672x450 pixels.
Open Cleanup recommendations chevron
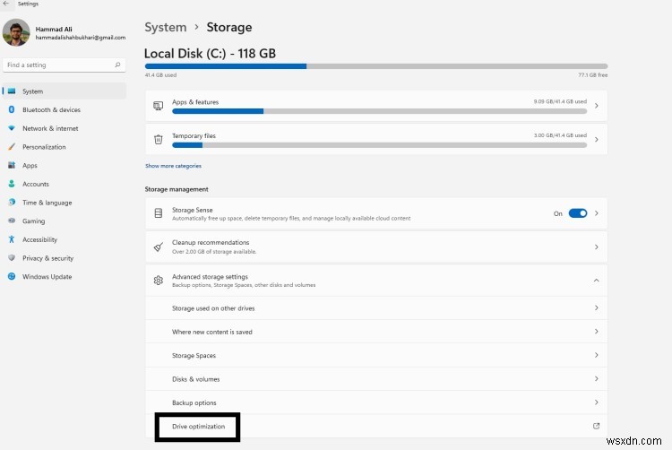click(596, 247)
